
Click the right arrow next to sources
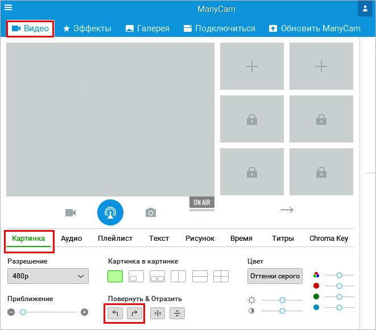point(287,210)
